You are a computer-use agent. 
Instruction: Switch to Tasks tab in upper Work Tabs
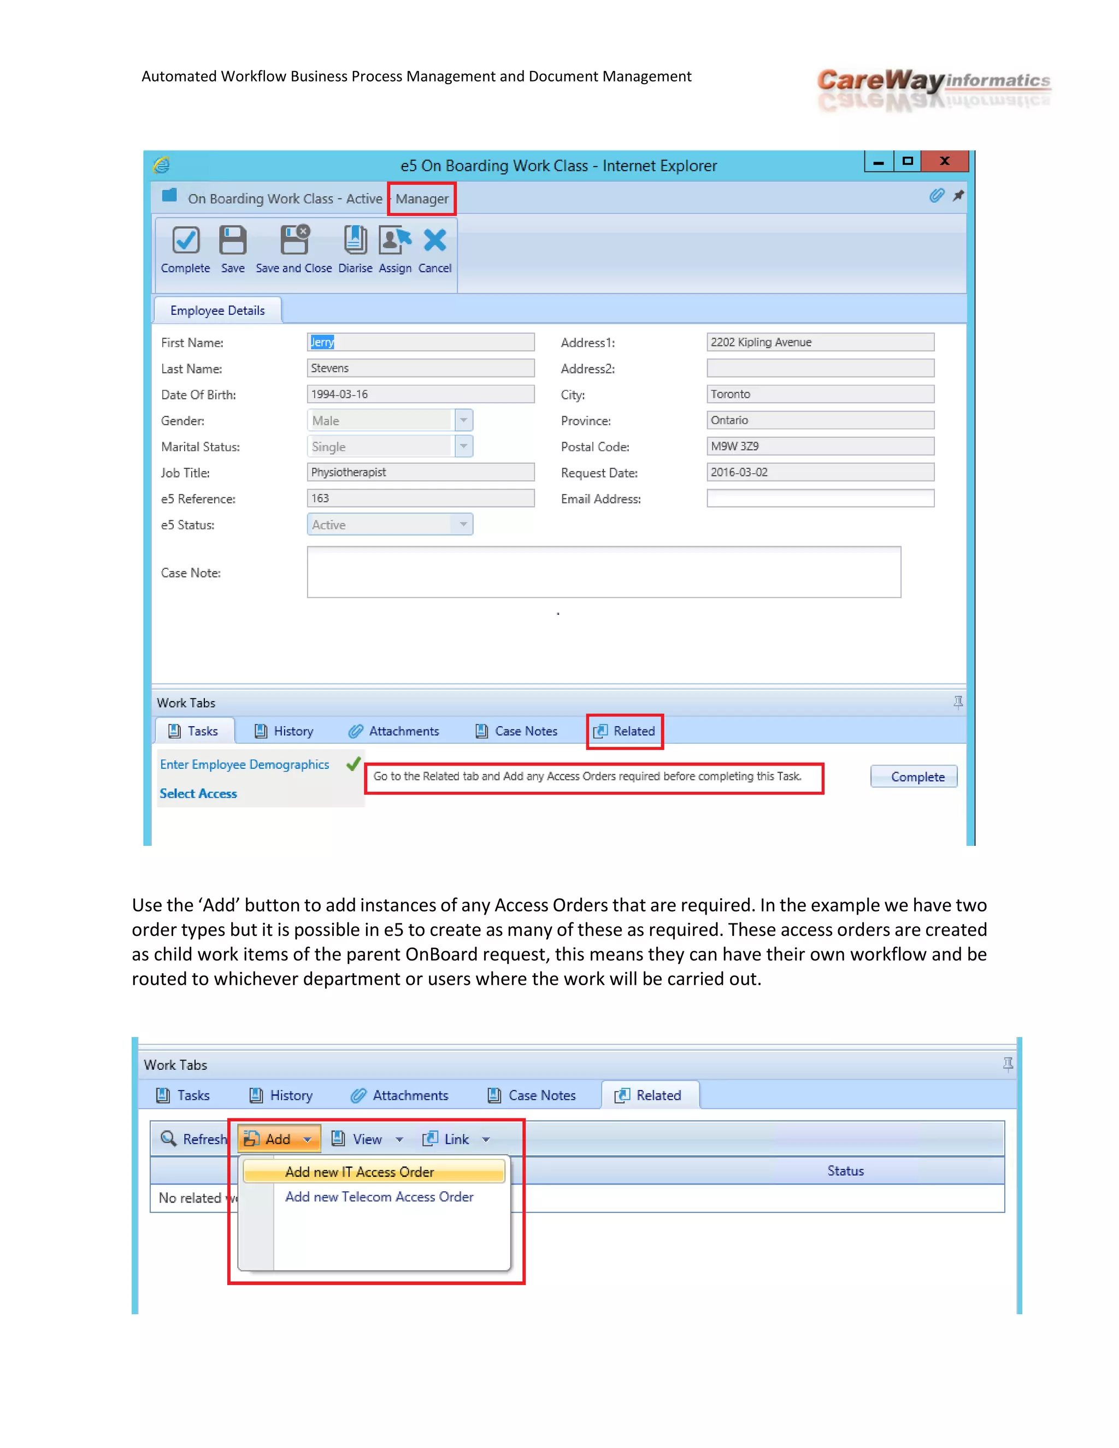click(x=193, y=731)
